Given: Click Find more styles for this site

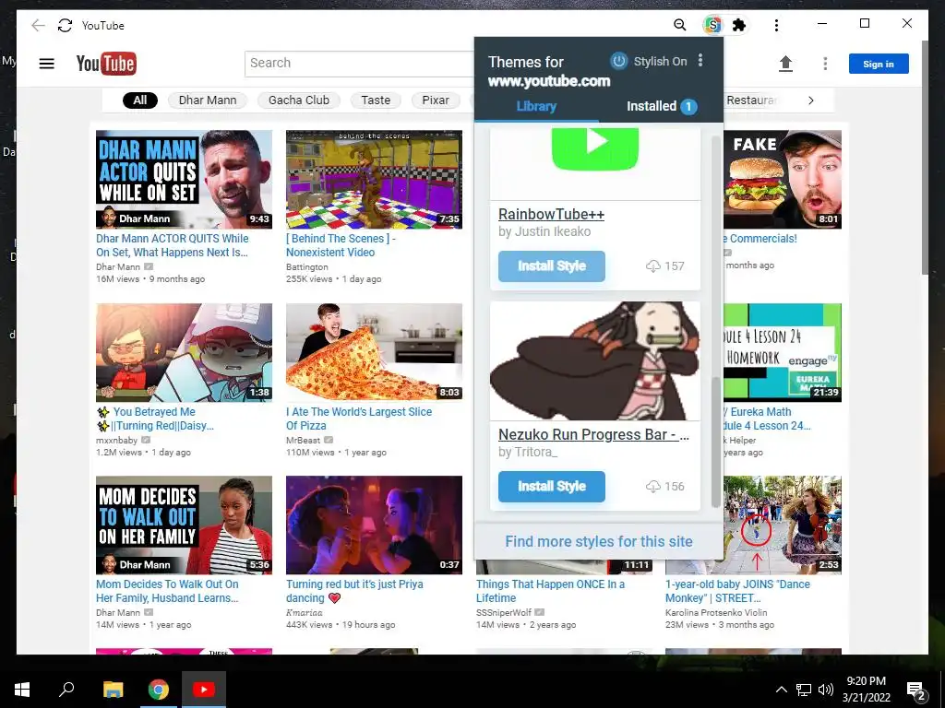Looking at the screenshot, I should pyautogui.click(x=598, y=541).
